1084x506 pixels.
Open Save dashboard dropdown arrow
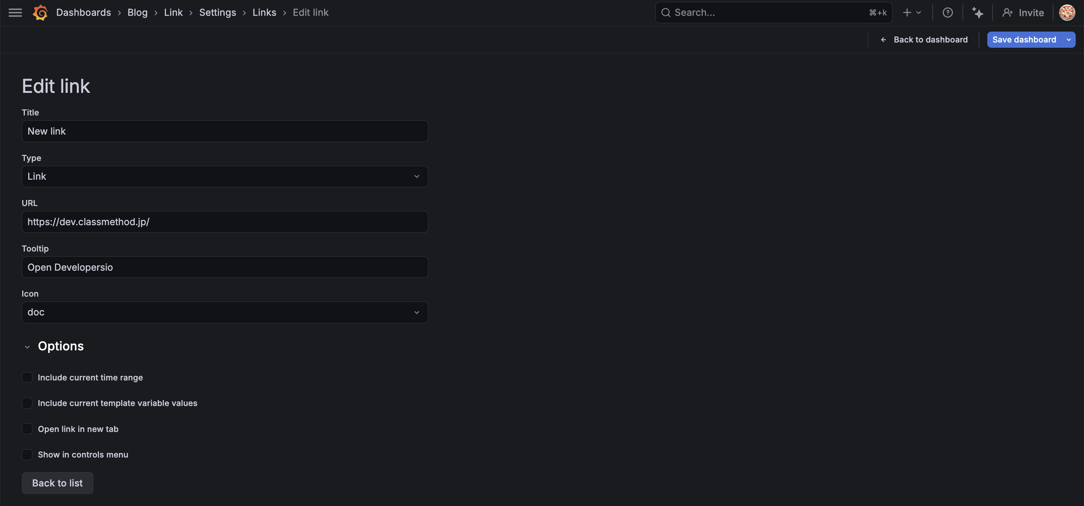(x=1069, y=39)
